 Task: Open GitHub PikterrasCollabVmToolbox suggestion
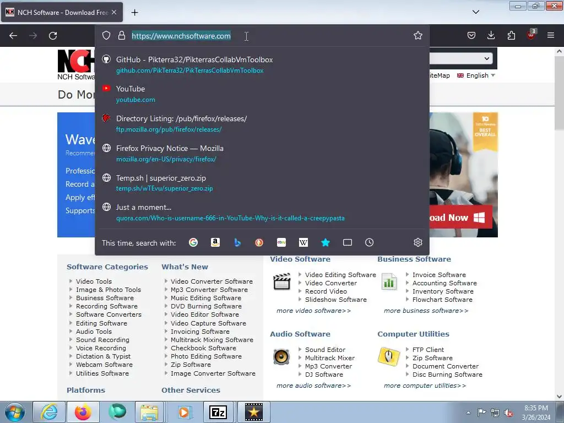[x=262, y=65]
